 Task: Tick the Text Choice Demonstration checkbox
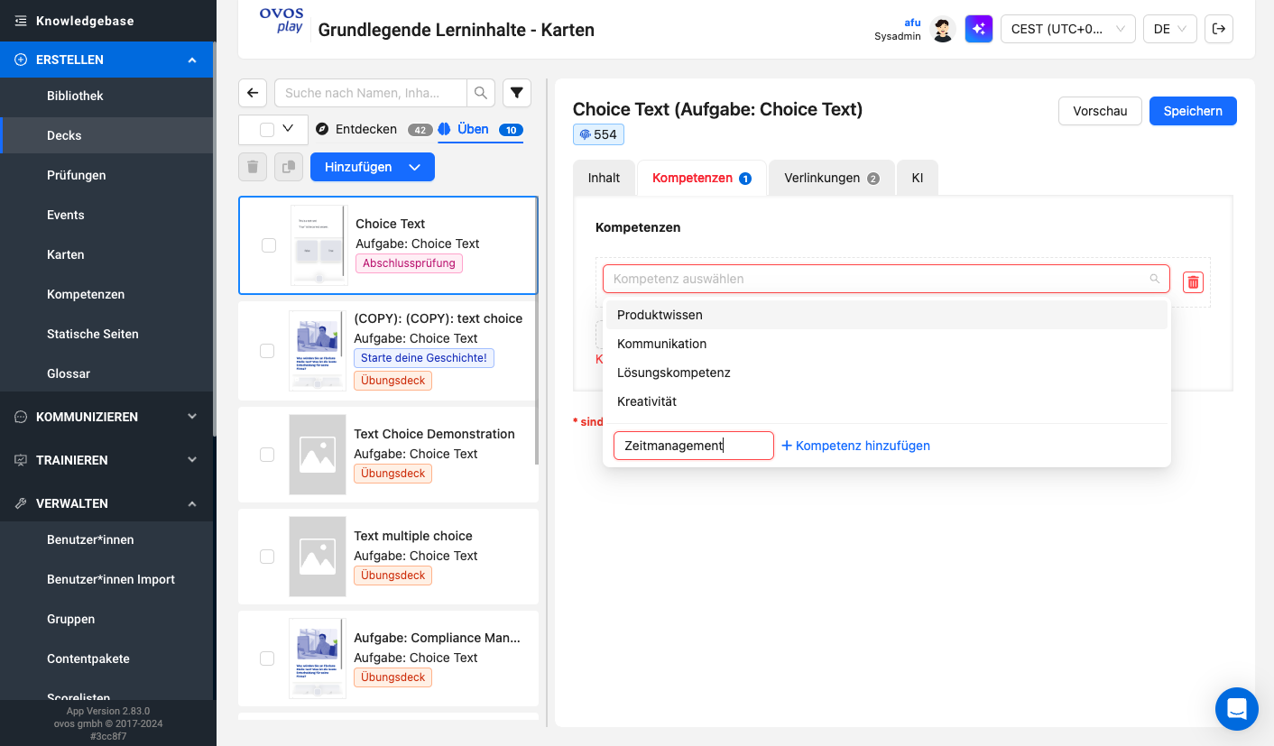(x=267, y=455)
